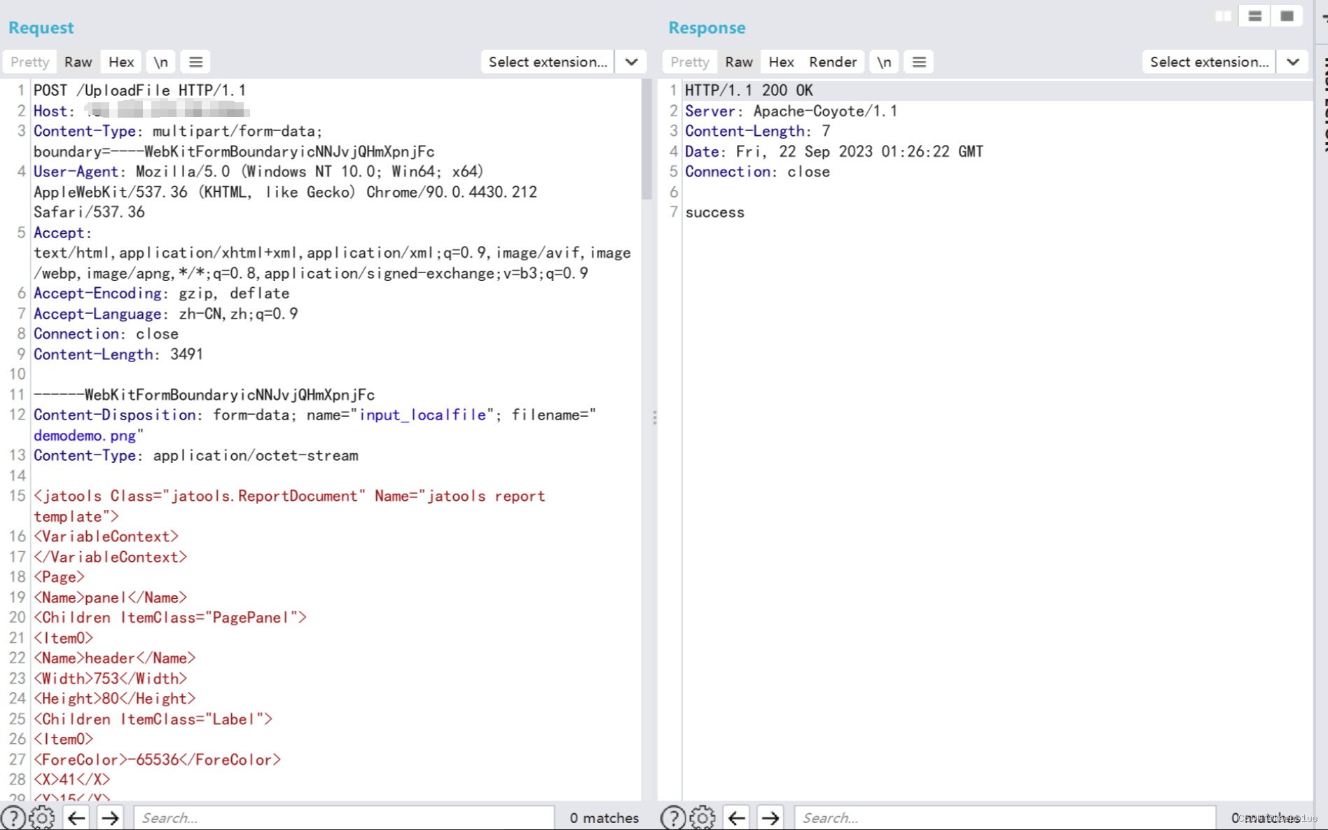Click 'POST /UploadFile HTTP/1.1' request line
The width and height of the screenshot is (1328, 830).
(x=139, y=90)
